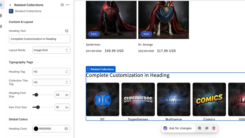Click the Sale badge on Spiderman
Viewport: 245px width, 138px height.
pos(94,34)
